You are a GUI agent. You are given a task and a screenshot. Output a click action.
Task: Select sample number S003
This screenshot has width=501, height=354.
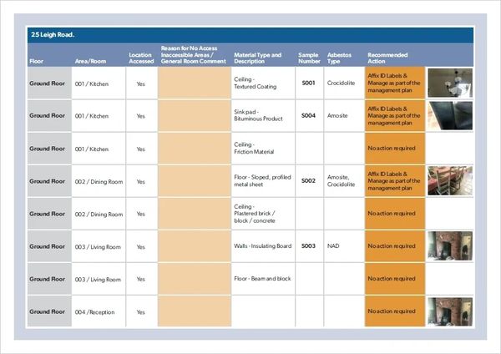308,246
